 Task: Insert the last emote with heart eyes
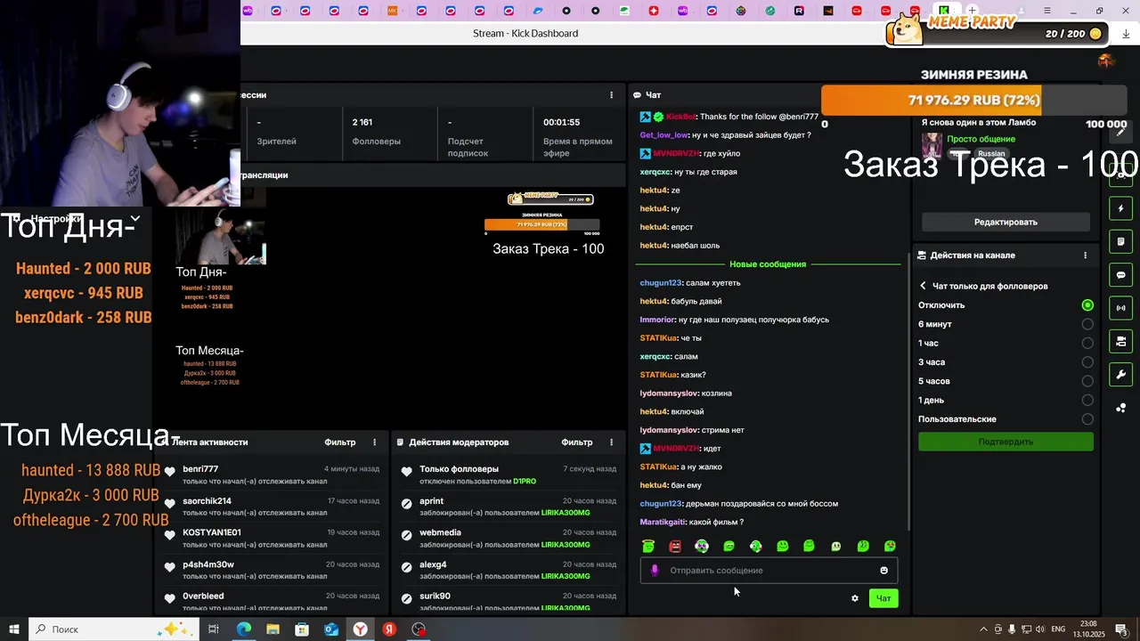pos(890,546)
